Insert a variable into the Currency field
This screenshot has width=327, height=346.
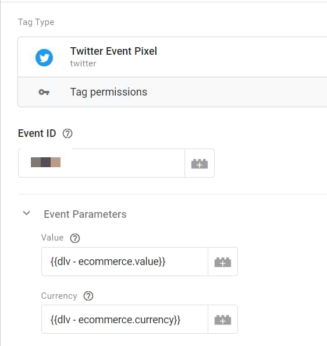click(223, 320)
